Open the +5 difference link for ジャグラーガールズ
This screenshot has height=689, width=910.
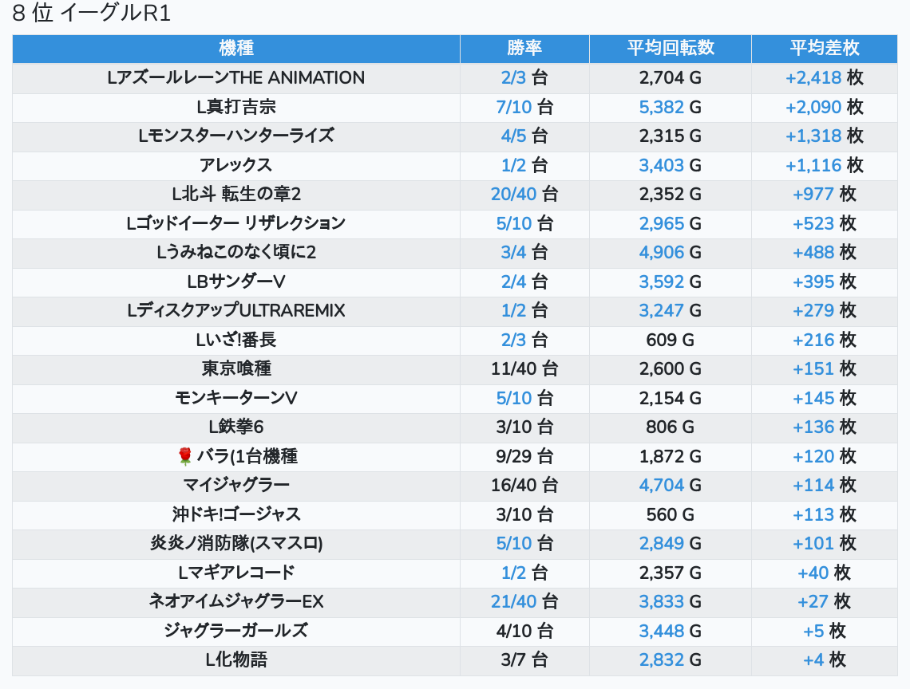tap(813, 631)
